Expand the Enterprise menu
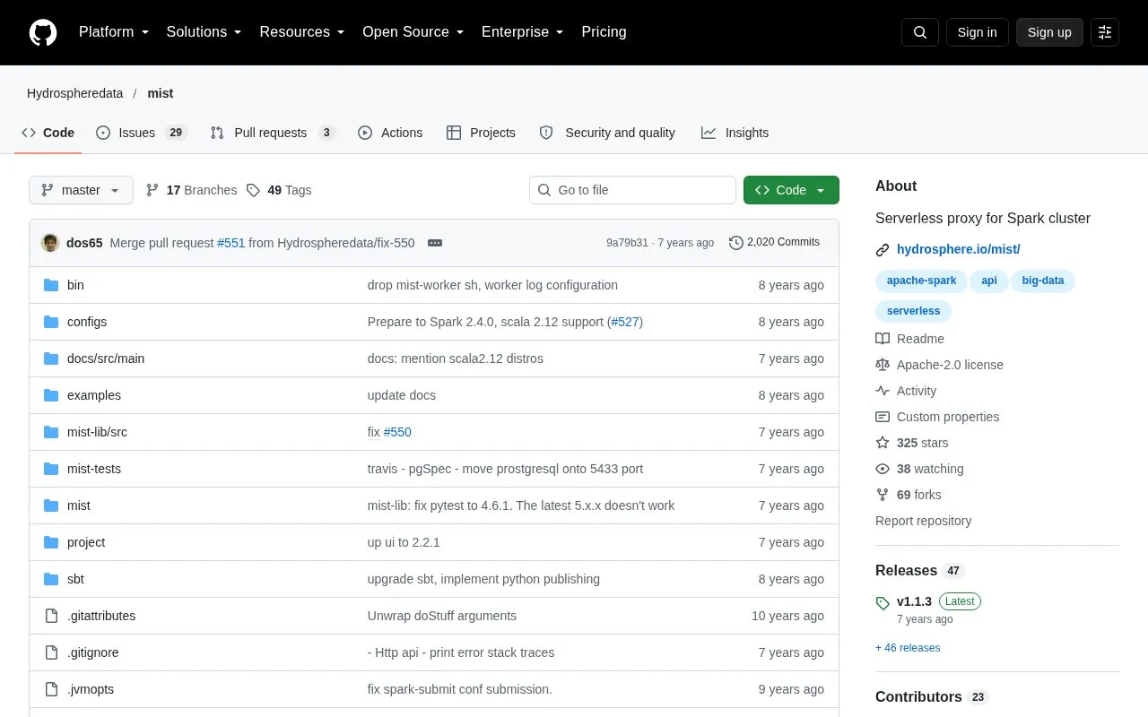The width and height of the screenshot is (1148, 717). click(x=523, y=32)
